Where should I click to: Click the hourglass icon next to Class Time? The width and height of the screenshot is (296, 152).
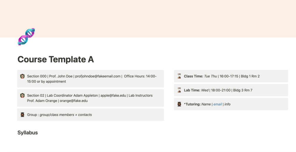click(179, 76)
